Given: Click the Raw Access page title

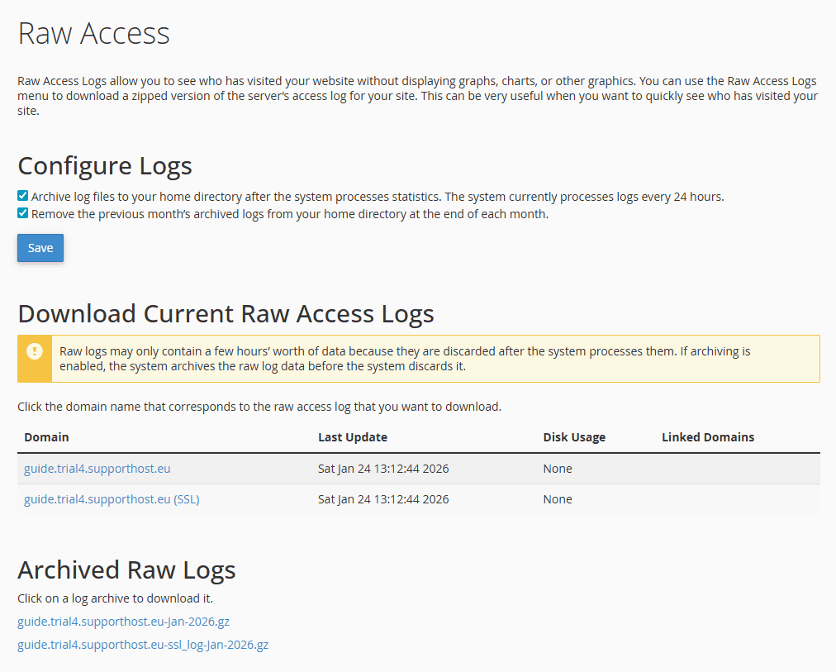Looking at the screenshot, I should point(93,33).
